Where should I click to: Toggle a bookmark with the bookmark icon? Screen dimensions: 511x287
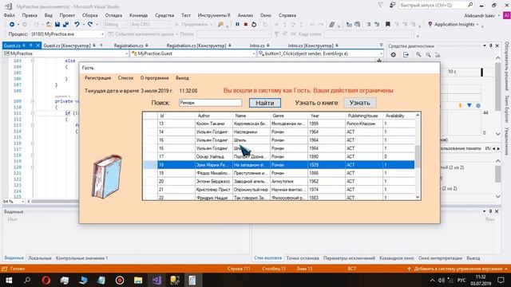388,25
